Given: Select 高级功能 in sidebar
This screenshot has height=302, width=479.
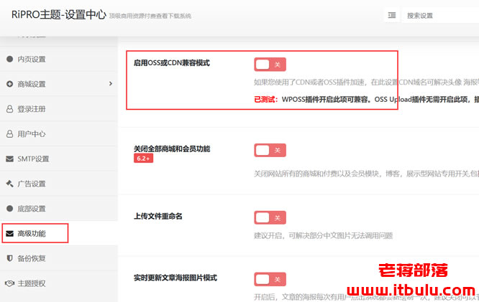Looking at the screenshot, I should pyautogui.click(x=59, y=233).
